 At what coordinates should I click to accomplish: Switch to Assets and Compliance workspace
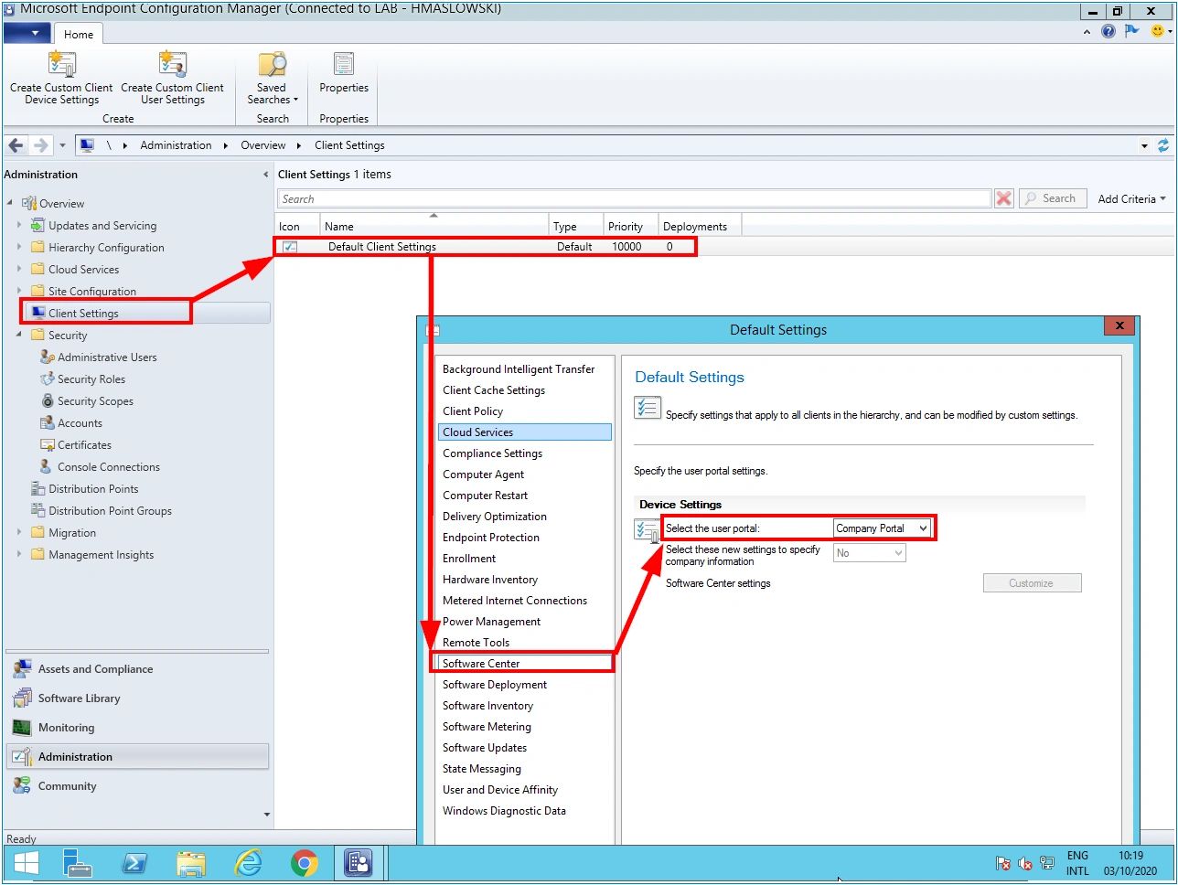pyautogui.click(x=95, y=669)
